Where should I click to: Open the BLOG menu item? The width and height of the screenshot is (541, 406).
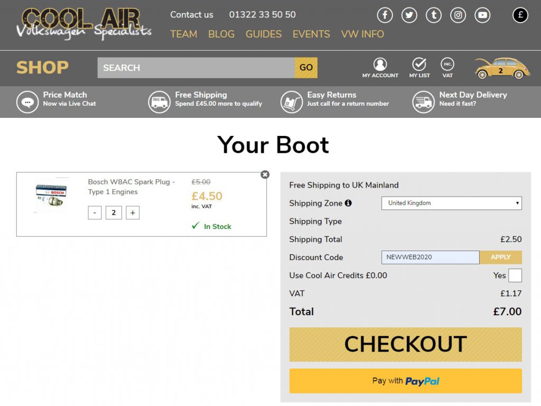(221, 34)
